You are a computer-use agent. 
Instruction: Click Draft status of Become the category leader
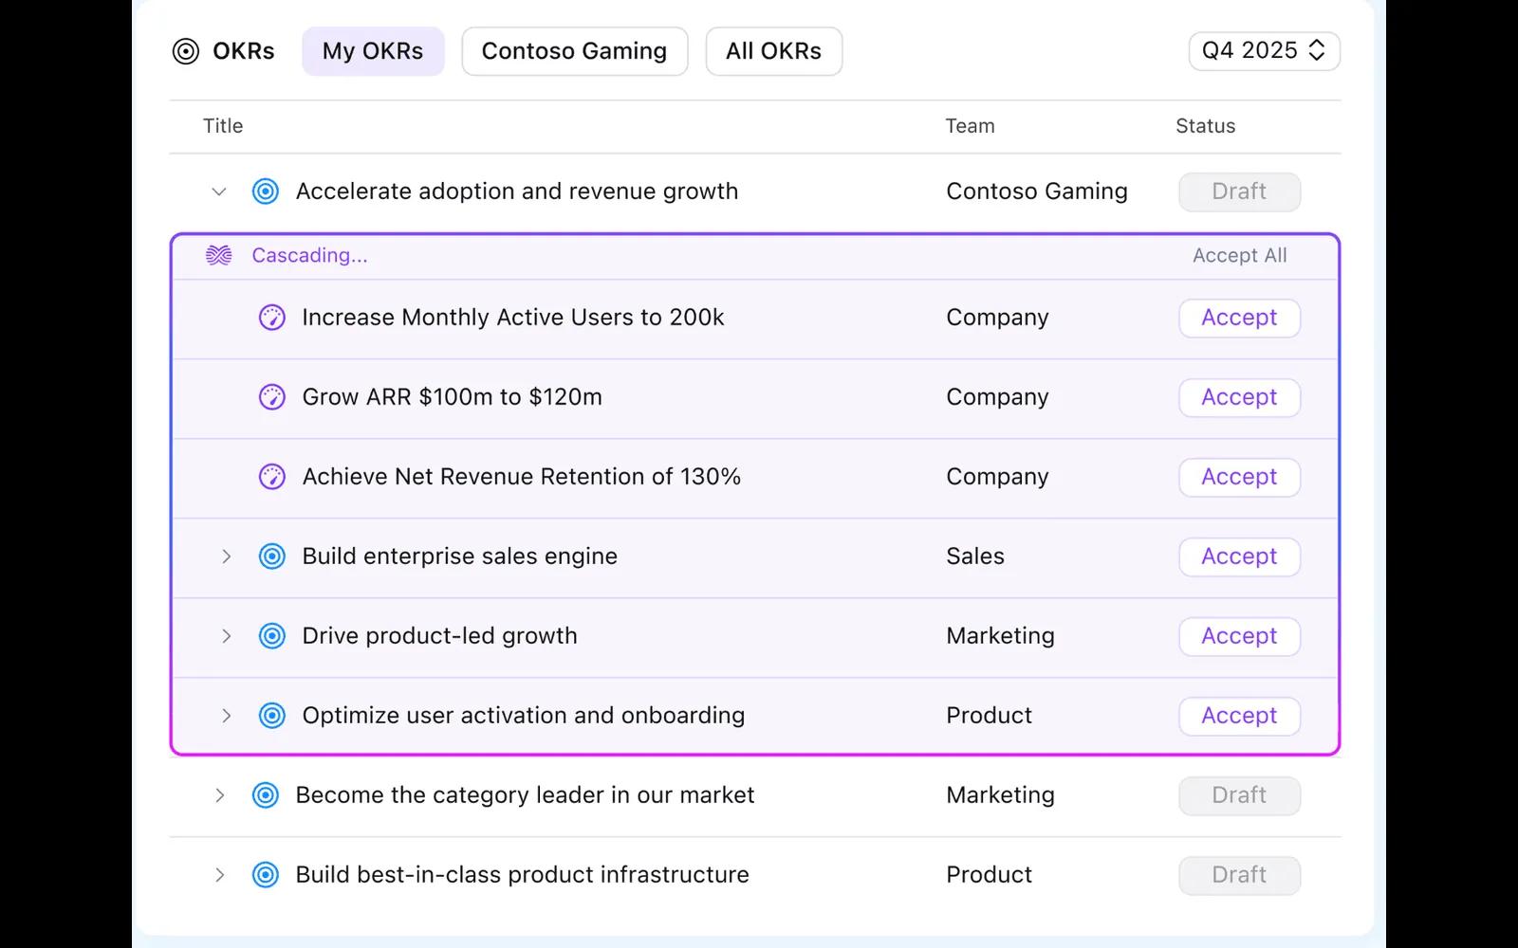pos(1239,795)
